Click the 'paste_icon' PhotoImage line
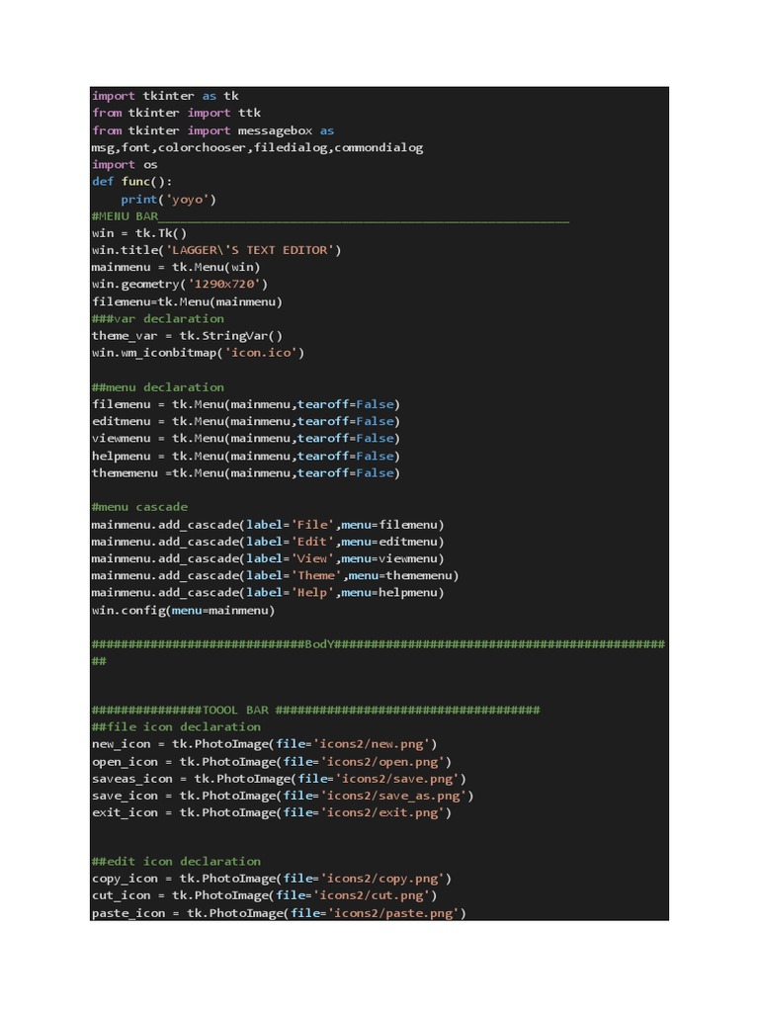 (x=278, y=913)
